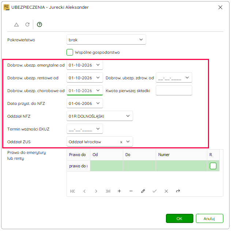
Task: Confirm row changes with checkmark icon
Action: (x=155, y=191)
